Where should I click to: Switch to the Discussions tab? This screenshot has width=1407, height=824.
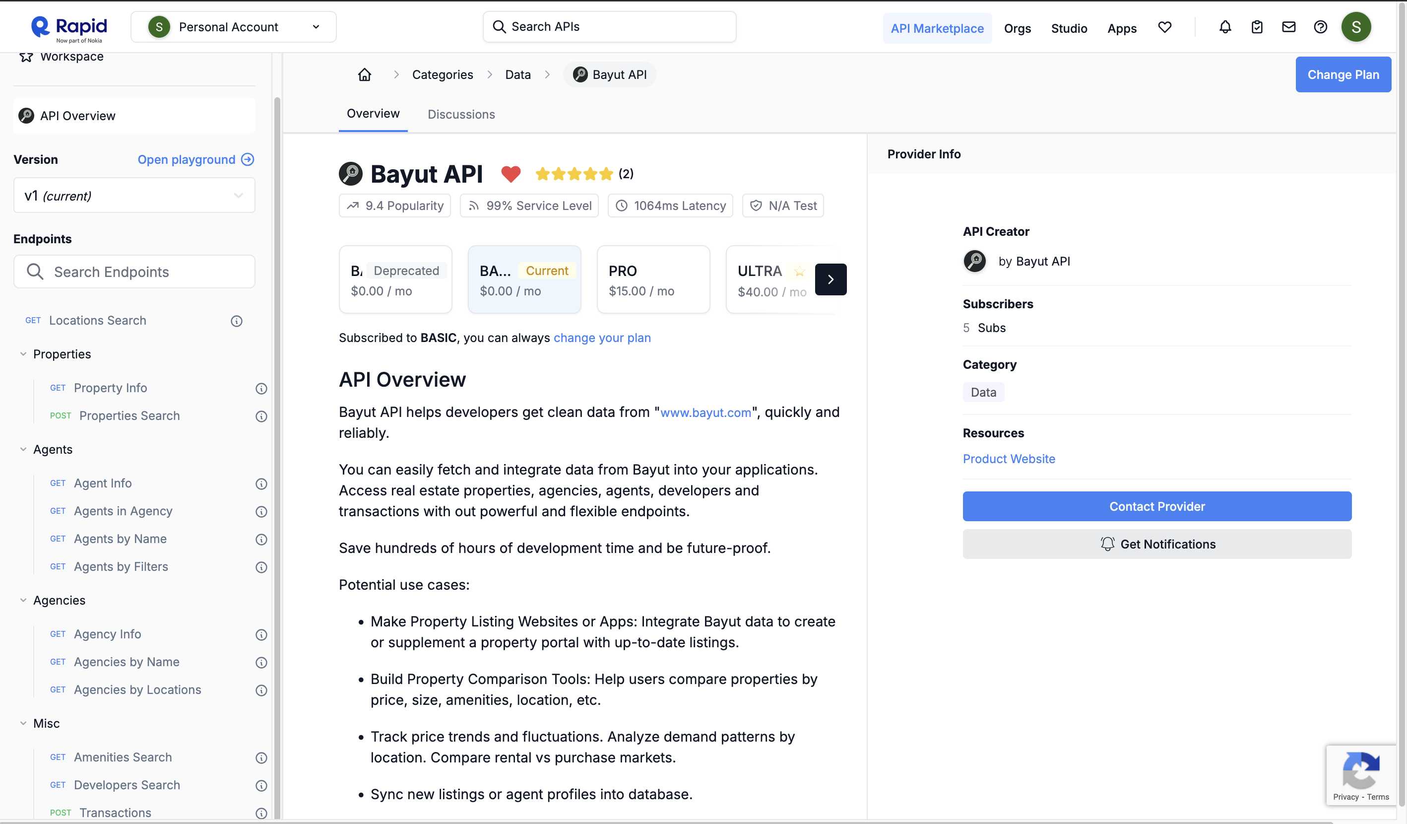click(461, 114)
